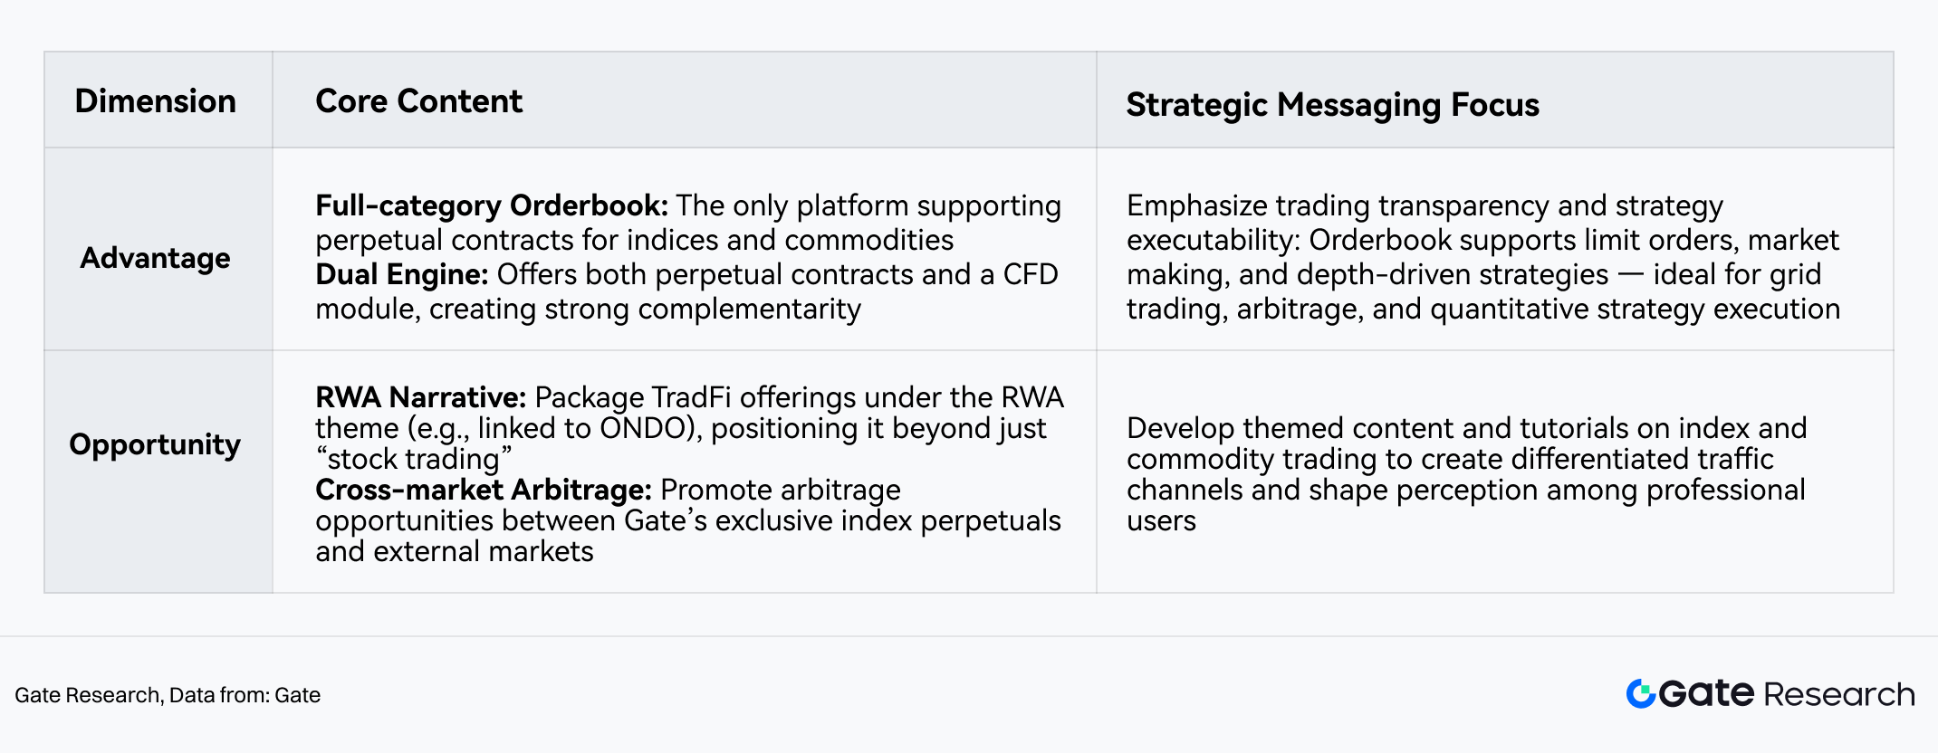Viewport: 1938px width, 753px height.
Task: Click the Dimension column header
Action: [x=156, y=101]
